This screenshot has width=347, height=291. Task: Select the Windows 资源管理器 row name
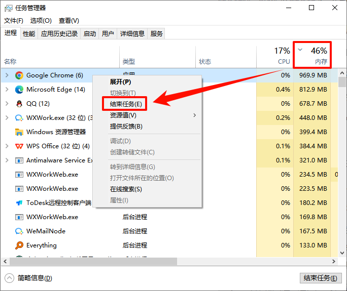click(56, 132)
